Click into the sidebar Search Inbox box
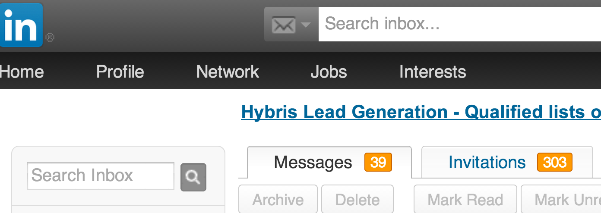Screen dimensions: 601x213 100,176
